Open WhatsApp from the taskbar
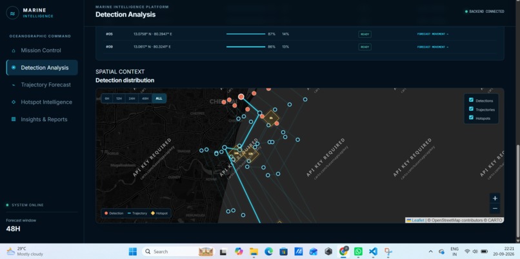The height and width of the screenshot is (259, 520). 358,251
